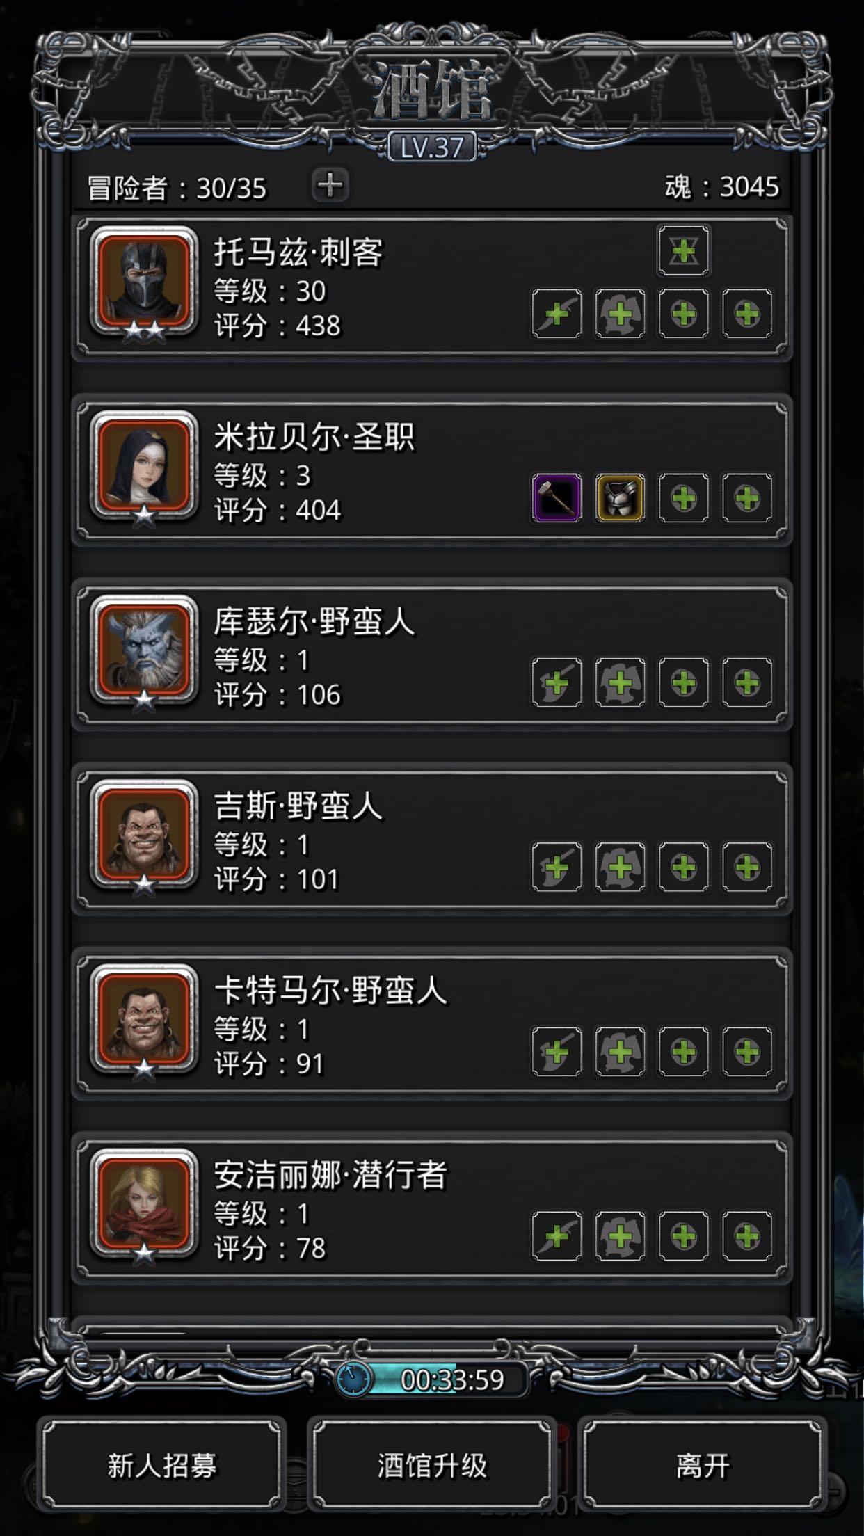The width and height of the screenshot is (864, 1536).
Task: Open the hourglass plus slot for 托马兹·刺客
Action: [684, 250]
